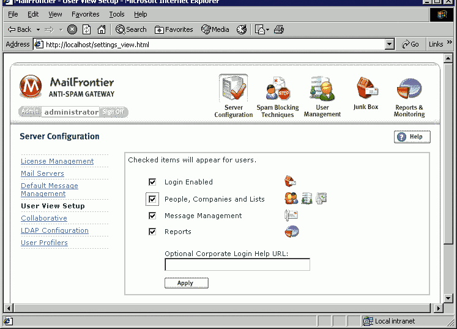The height and width of the screenshot is (329, 457).
Task: Open the Edit menu
Action: pos(33,14)
